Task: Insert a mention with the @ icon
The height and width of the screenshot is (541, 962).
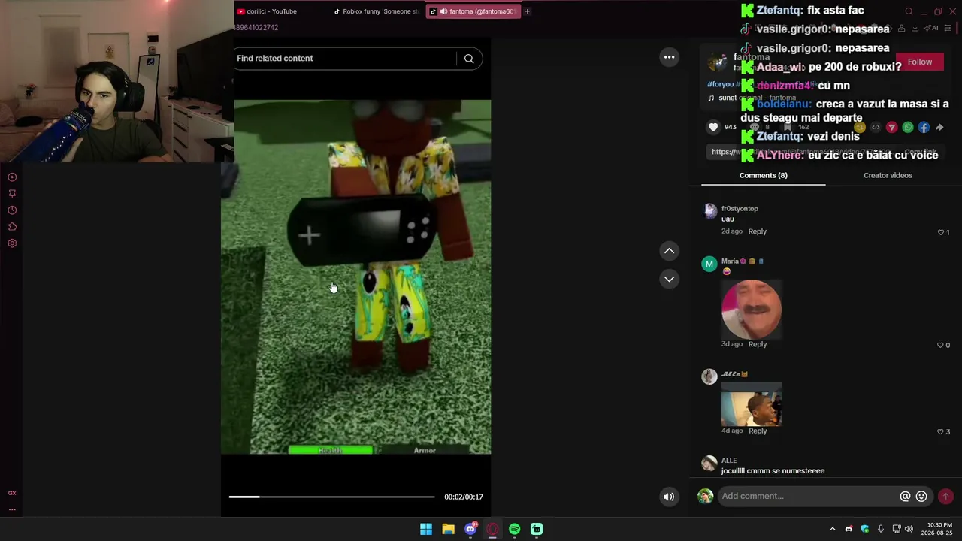Action: [905, 497]
